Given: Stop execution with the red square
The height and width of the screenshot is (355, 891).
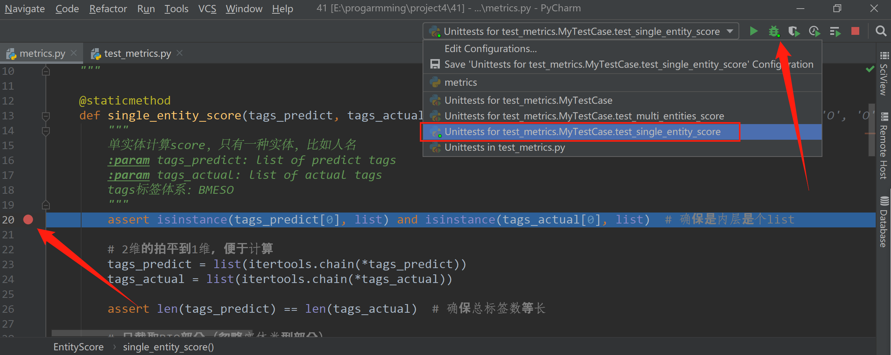Looking at the screenshot, I should [855, 31].
